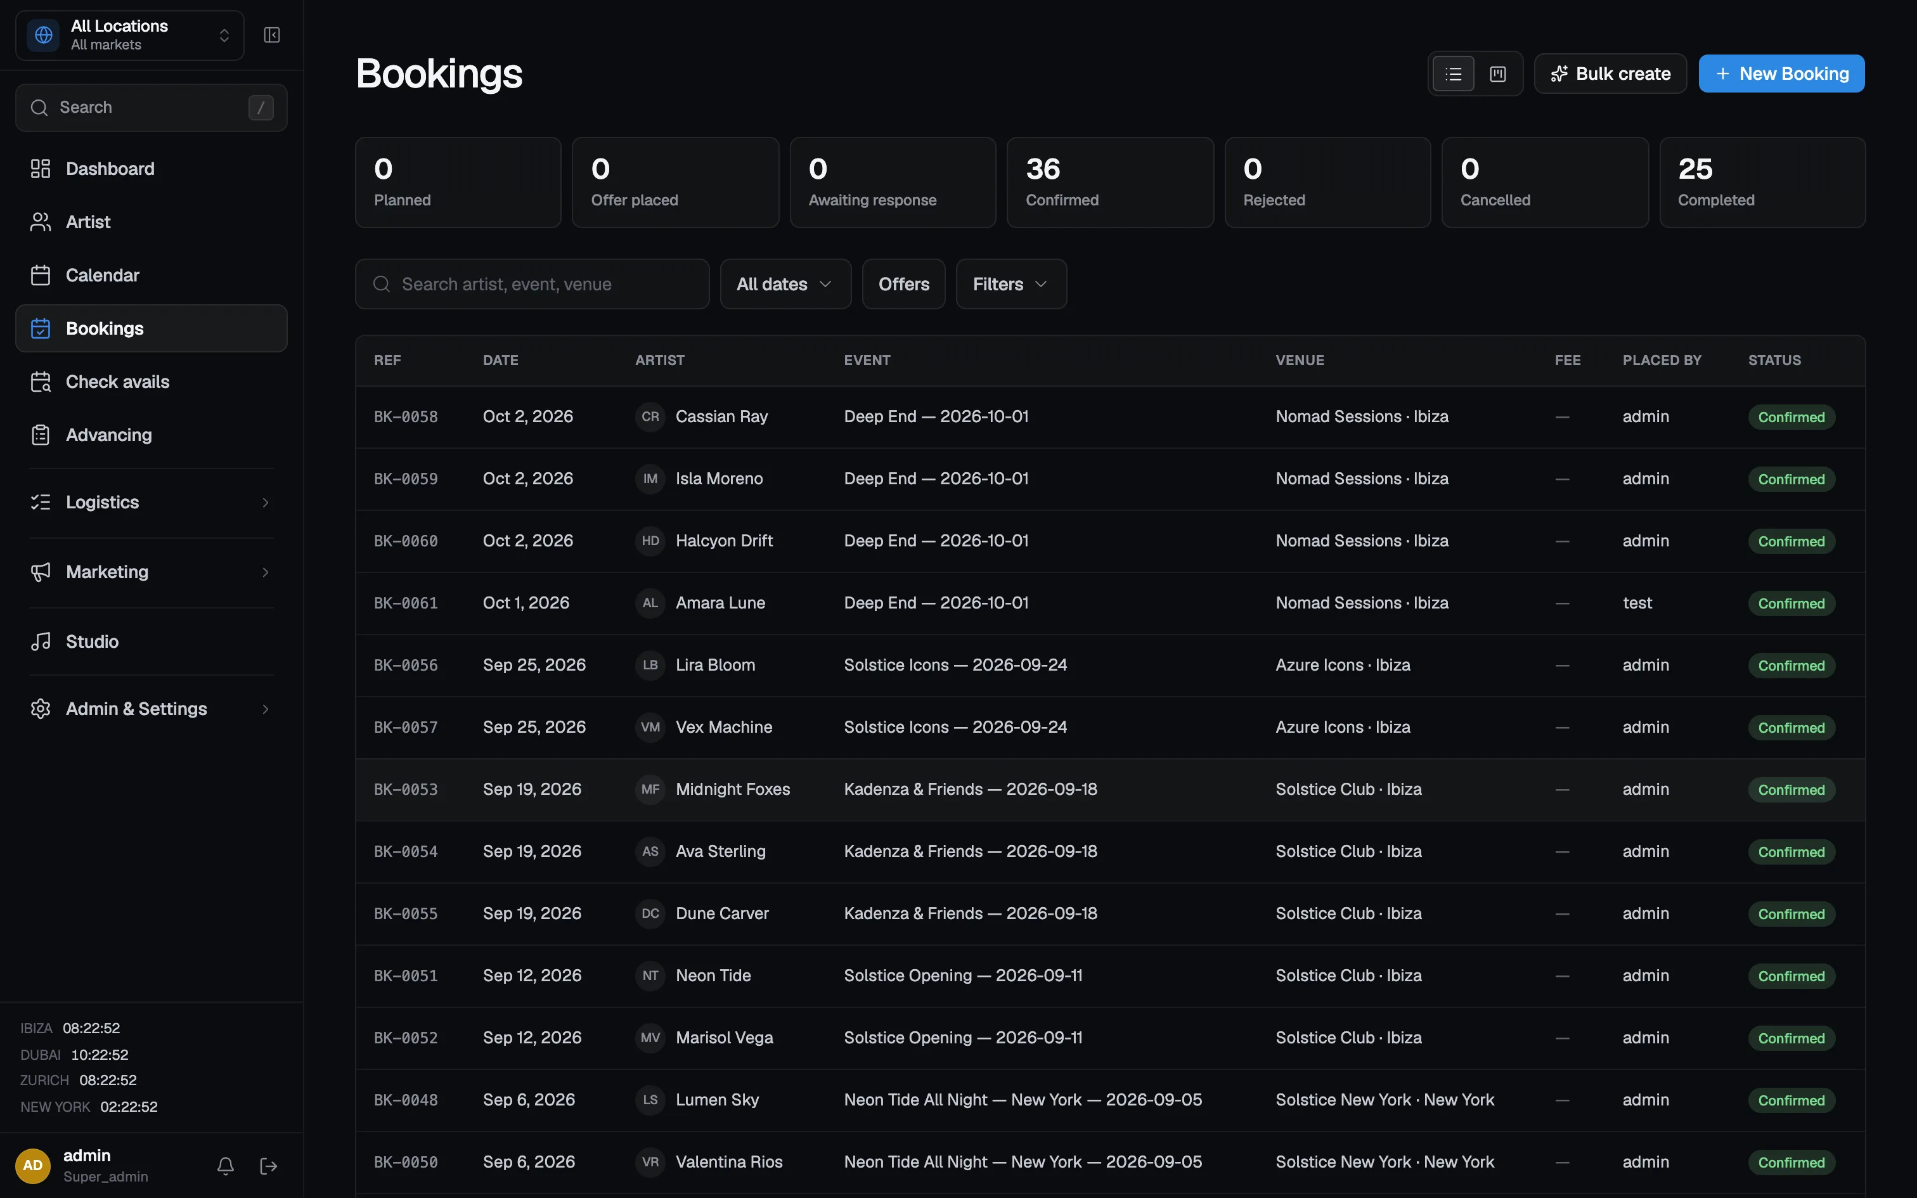
Task: Open the Filters dropdown
Action: click(x=1010, y=284)
